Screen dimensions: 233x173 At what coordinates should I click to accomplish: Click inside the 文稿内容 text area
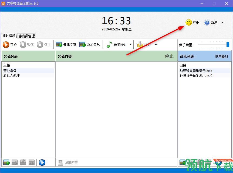click(x=117, y=110)
